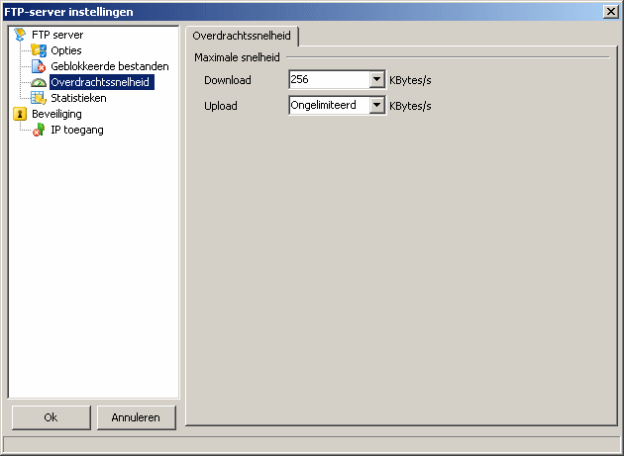This screenshot has height=456, width=624.
Task: Open the Download speed dropdown arrow
Action: point(376,79)
